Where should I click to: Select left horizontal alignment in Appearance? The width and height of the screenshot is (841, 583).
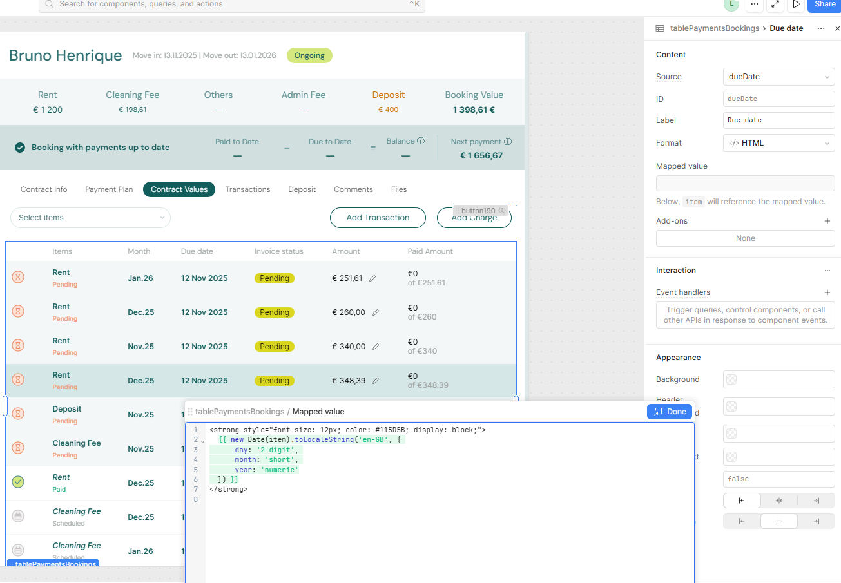tap(742, 501)
